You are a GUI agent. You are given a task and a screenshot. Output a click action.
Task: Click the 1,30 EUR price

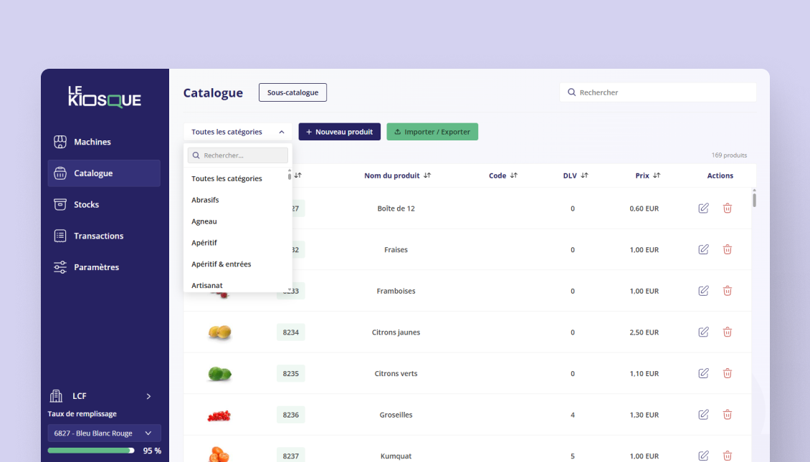tap(644, 415)
